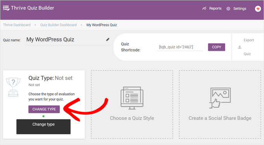Open the Reports link
The width and height of the screenshot is (264, 145).
[215, 9]
